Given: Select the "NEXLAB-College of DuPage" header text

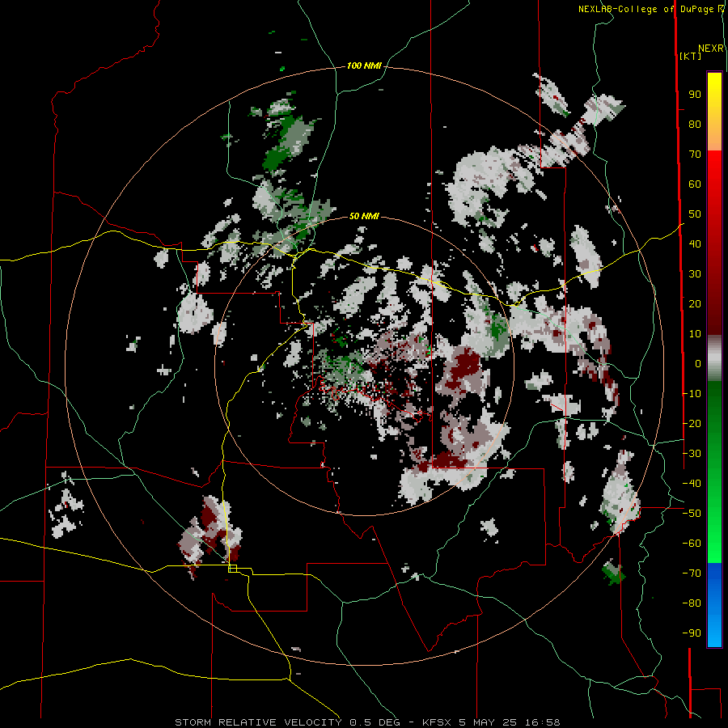Looking at the screenshot, I should (647, 9).
